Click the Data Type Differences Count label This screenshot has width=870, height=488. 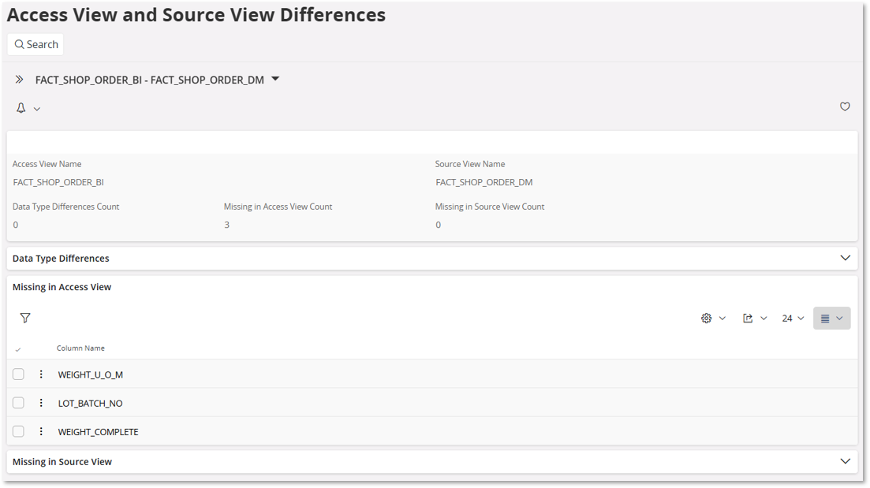tap(66, 207)
